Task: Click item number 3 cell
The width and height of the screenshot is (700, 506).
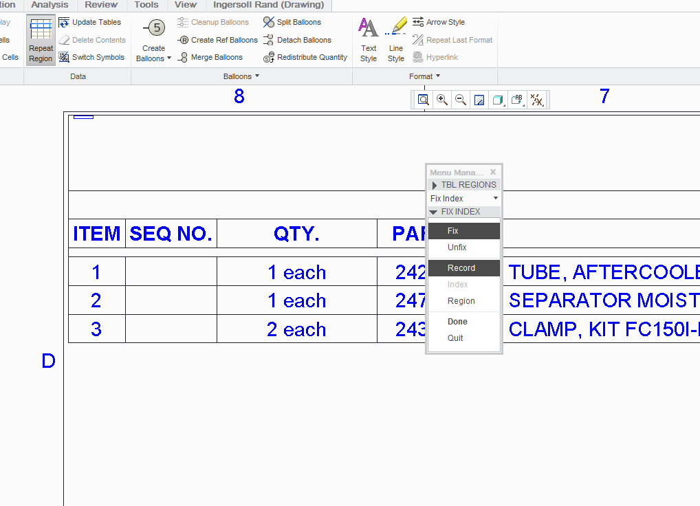Action: (97, 329)
